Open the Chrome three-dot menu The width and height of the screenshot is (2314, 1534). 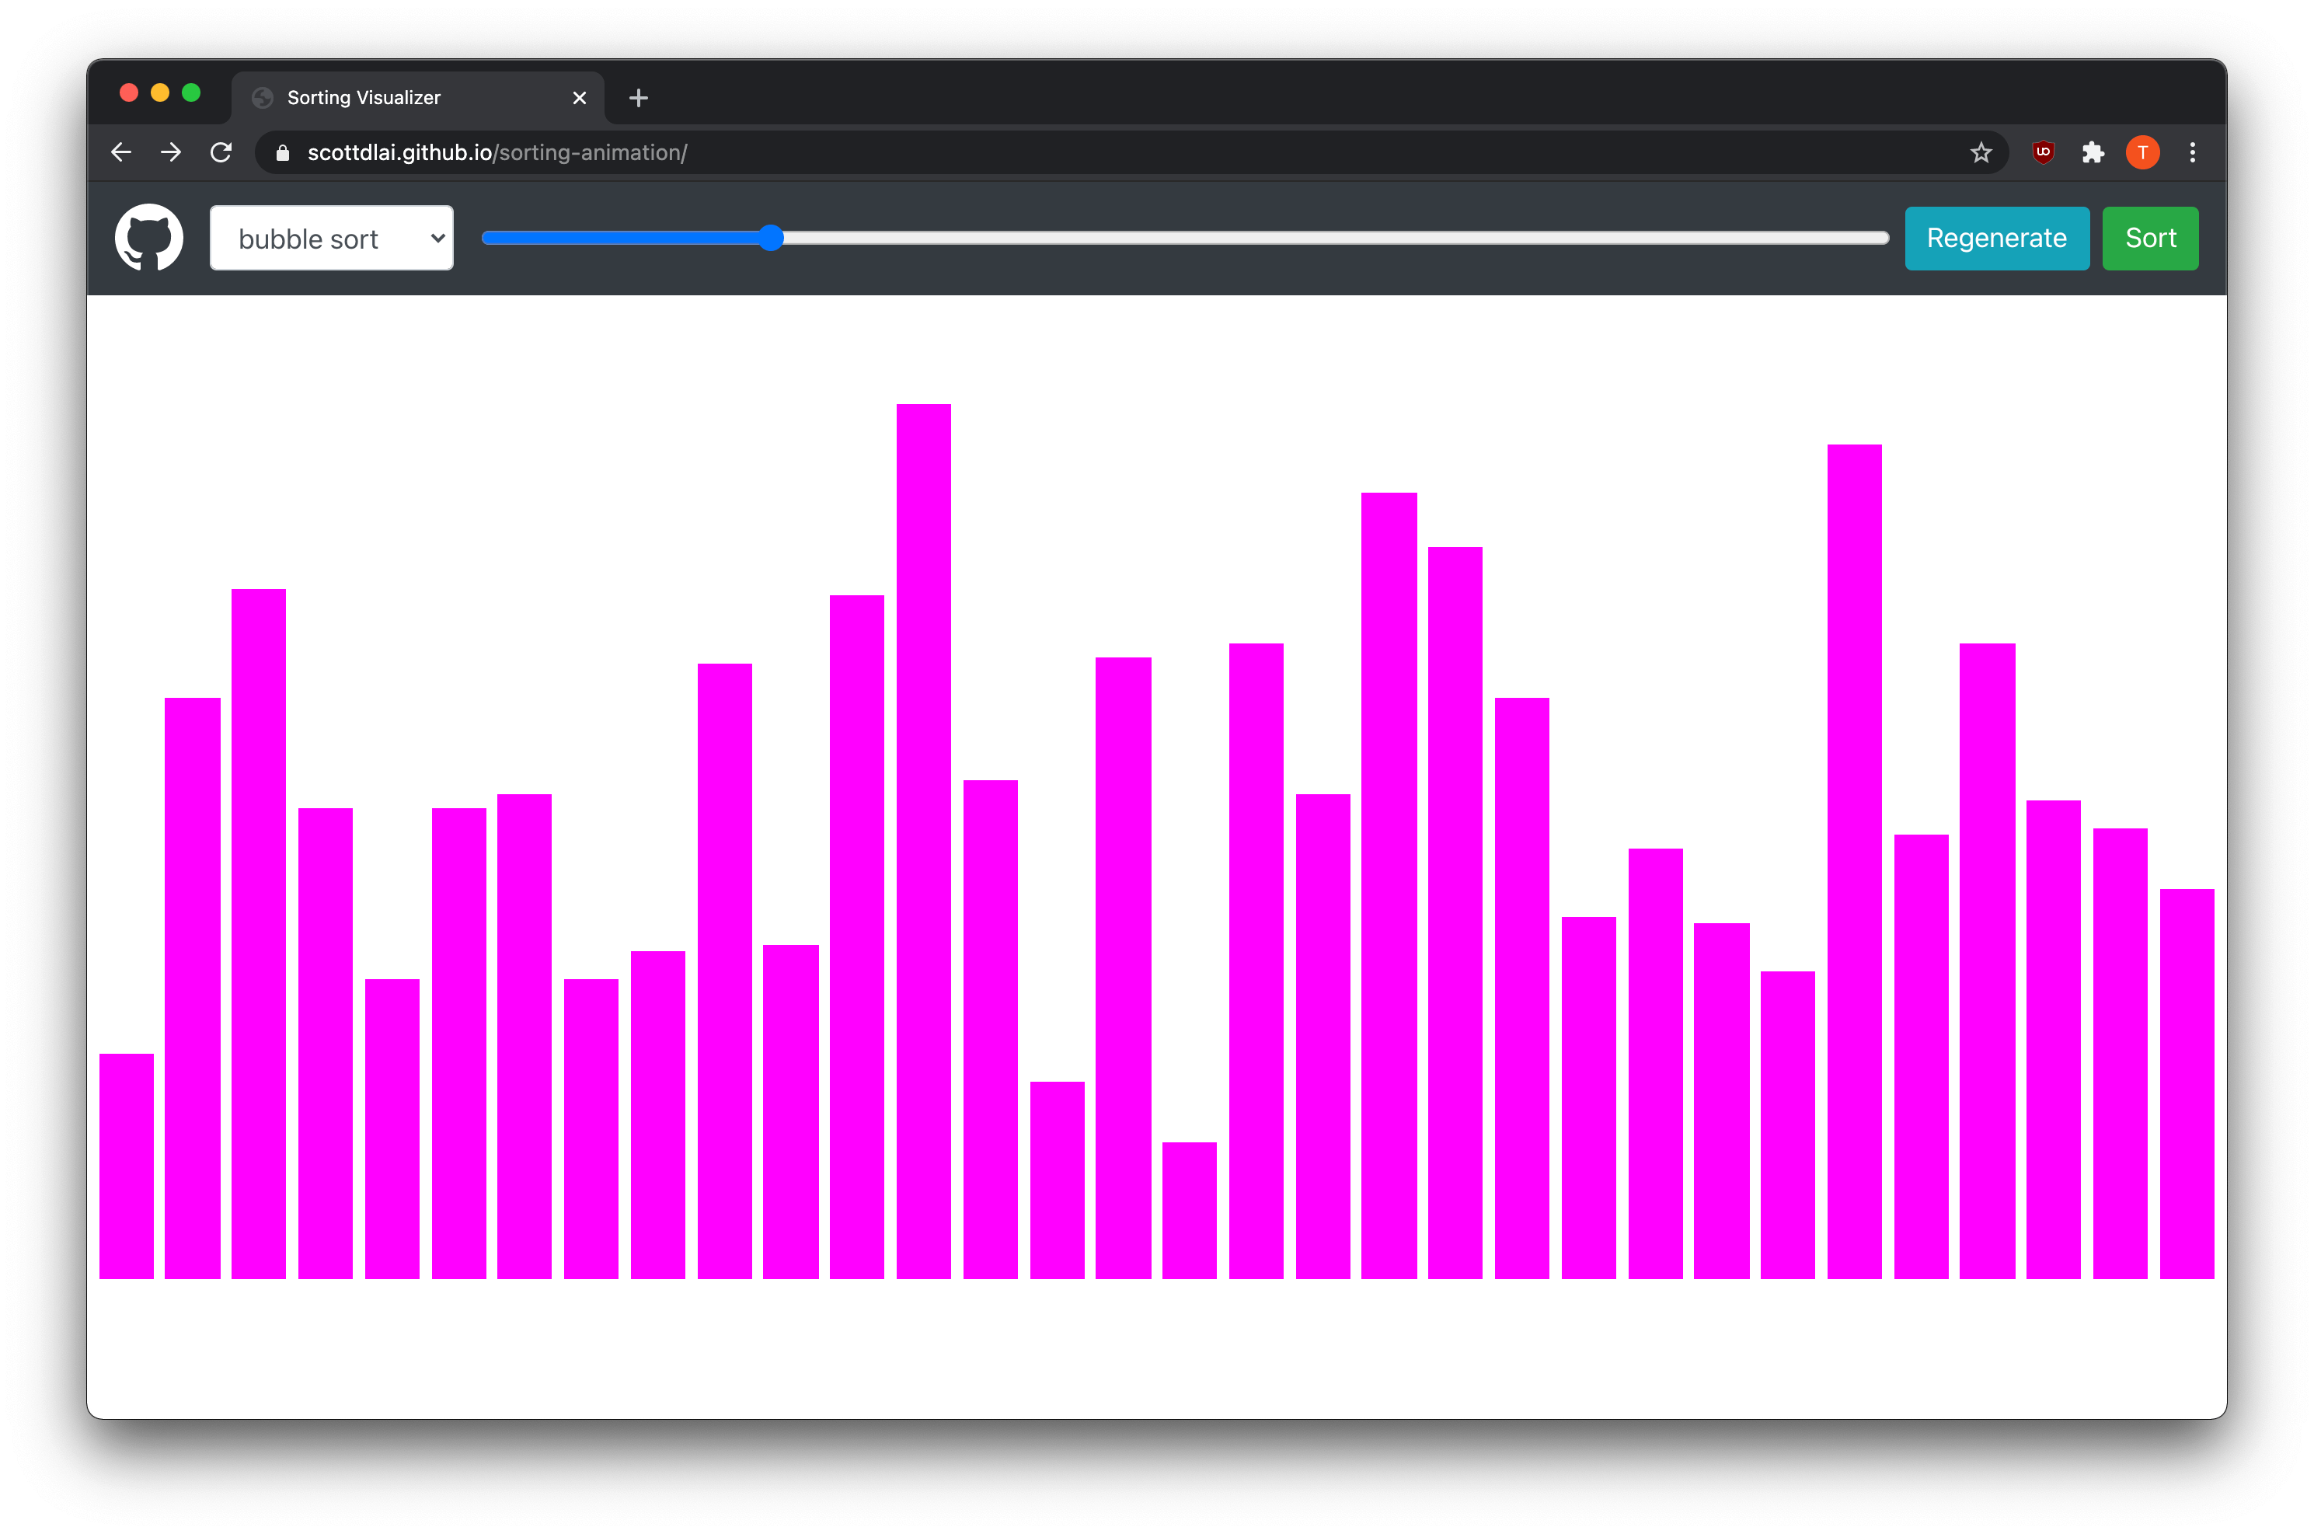point(2193,152)
